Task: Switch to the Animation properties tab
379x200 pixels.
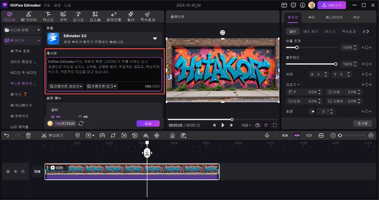Action: coord(334,17)
